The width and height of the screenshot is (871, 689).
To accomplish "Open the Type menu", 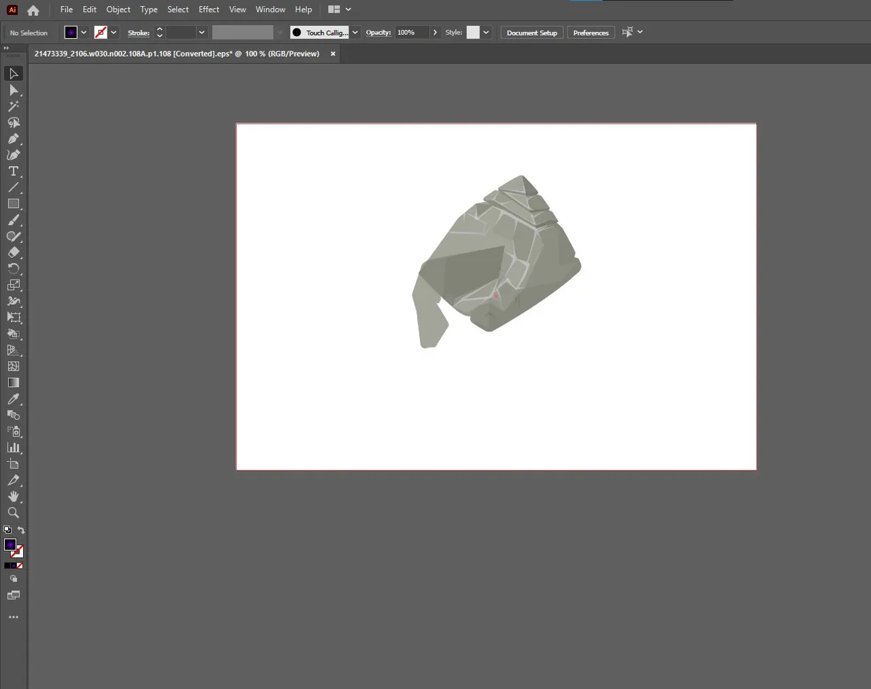I will [149, 10].
